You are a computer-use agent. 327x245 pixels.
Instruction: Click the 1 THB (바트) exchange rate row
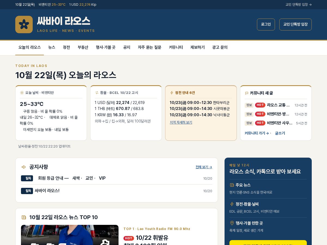(119, 109)
